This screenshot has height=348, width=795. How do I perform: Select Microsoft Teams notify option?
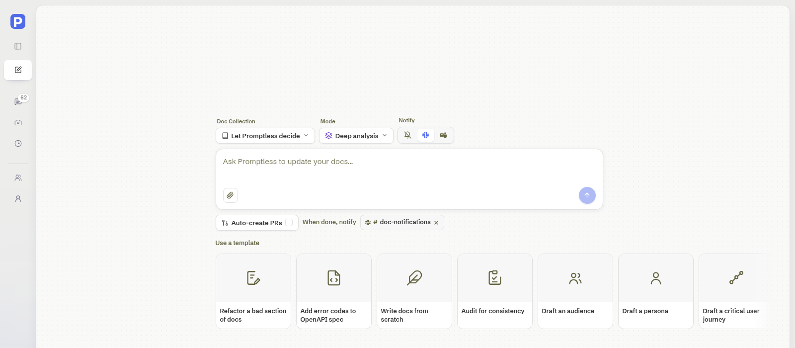coord(444,135)
